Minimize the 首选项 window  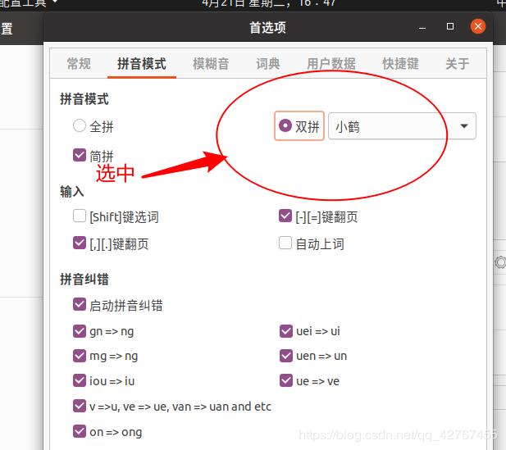pos(422,29)
